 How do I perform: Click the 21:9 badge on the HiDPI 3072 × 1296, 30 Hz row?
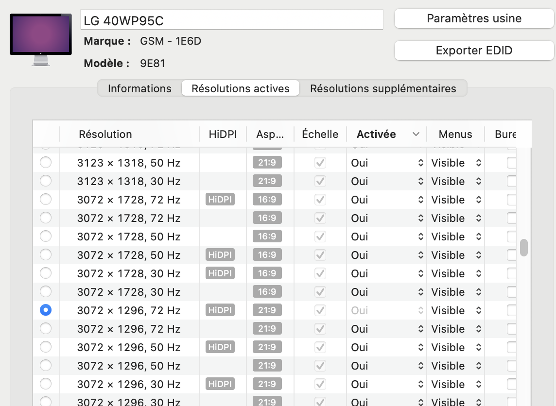(x=267, y=384)
